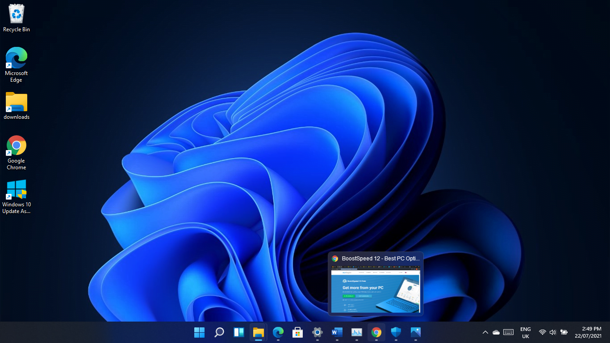Open the downloads folder on the desktop
610x343 pixels.
click(x=16, y=103)
